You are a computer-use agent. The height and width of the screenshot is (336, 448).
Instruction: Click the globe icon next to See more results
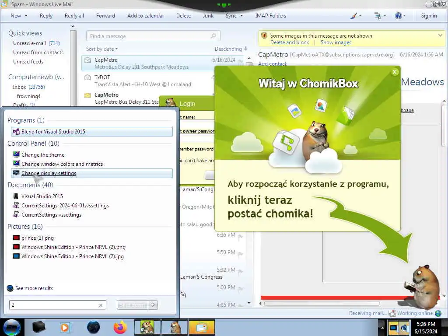tap(10, 288)
